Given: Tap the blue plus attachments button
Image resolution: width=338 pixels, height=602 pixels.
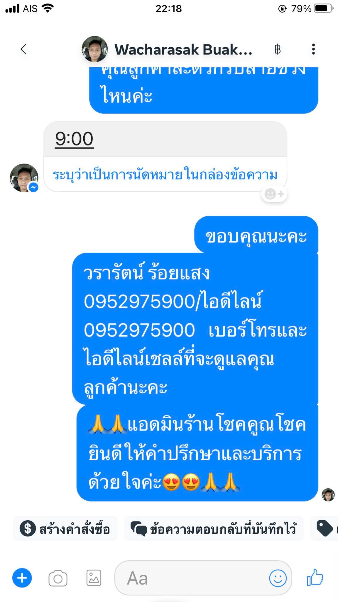Looking at the screenshot, I should click(22, 578).
